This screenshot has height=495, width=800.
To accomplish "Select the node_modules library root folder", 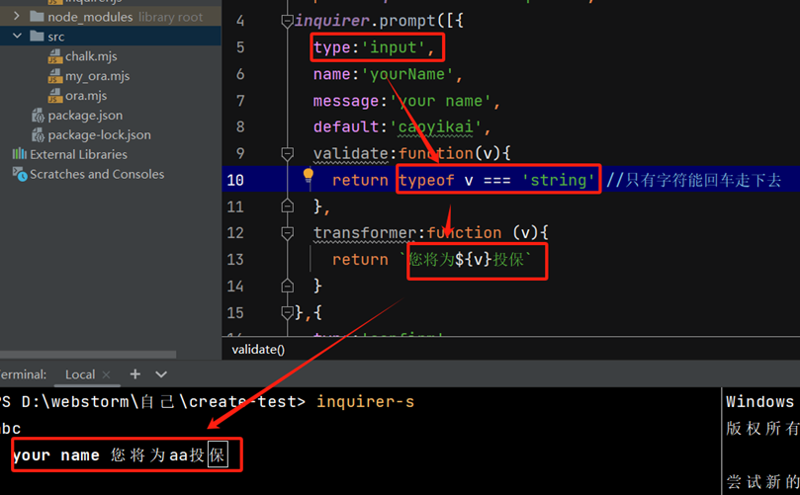I will pyautogui.click(x=111, y=17).
